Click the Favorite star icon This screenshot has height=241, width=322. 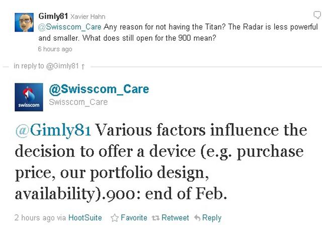(x=114, y=218)
